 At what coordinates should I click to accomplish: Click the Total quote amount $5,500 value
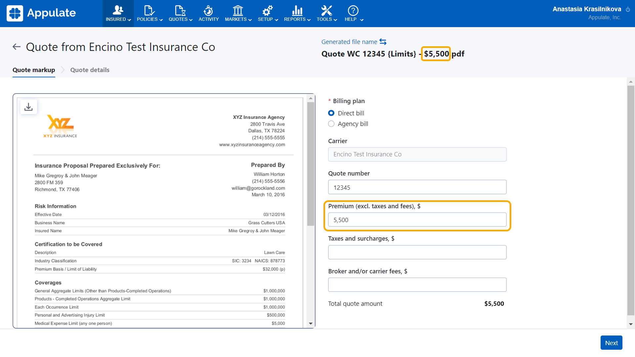(x=494, y=303)
